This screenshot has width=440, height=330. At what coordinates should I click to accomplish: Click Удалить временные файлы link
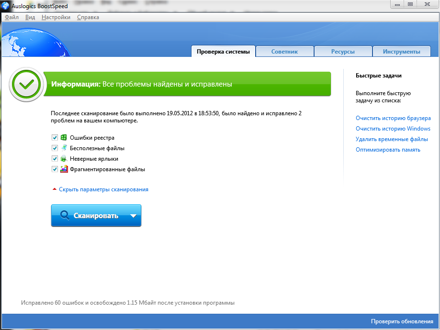click(x=392, y=139)
